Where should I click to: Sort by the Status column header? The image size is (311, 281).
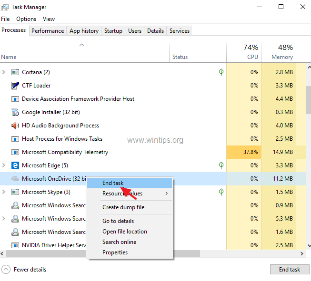[x=198, y=53]
